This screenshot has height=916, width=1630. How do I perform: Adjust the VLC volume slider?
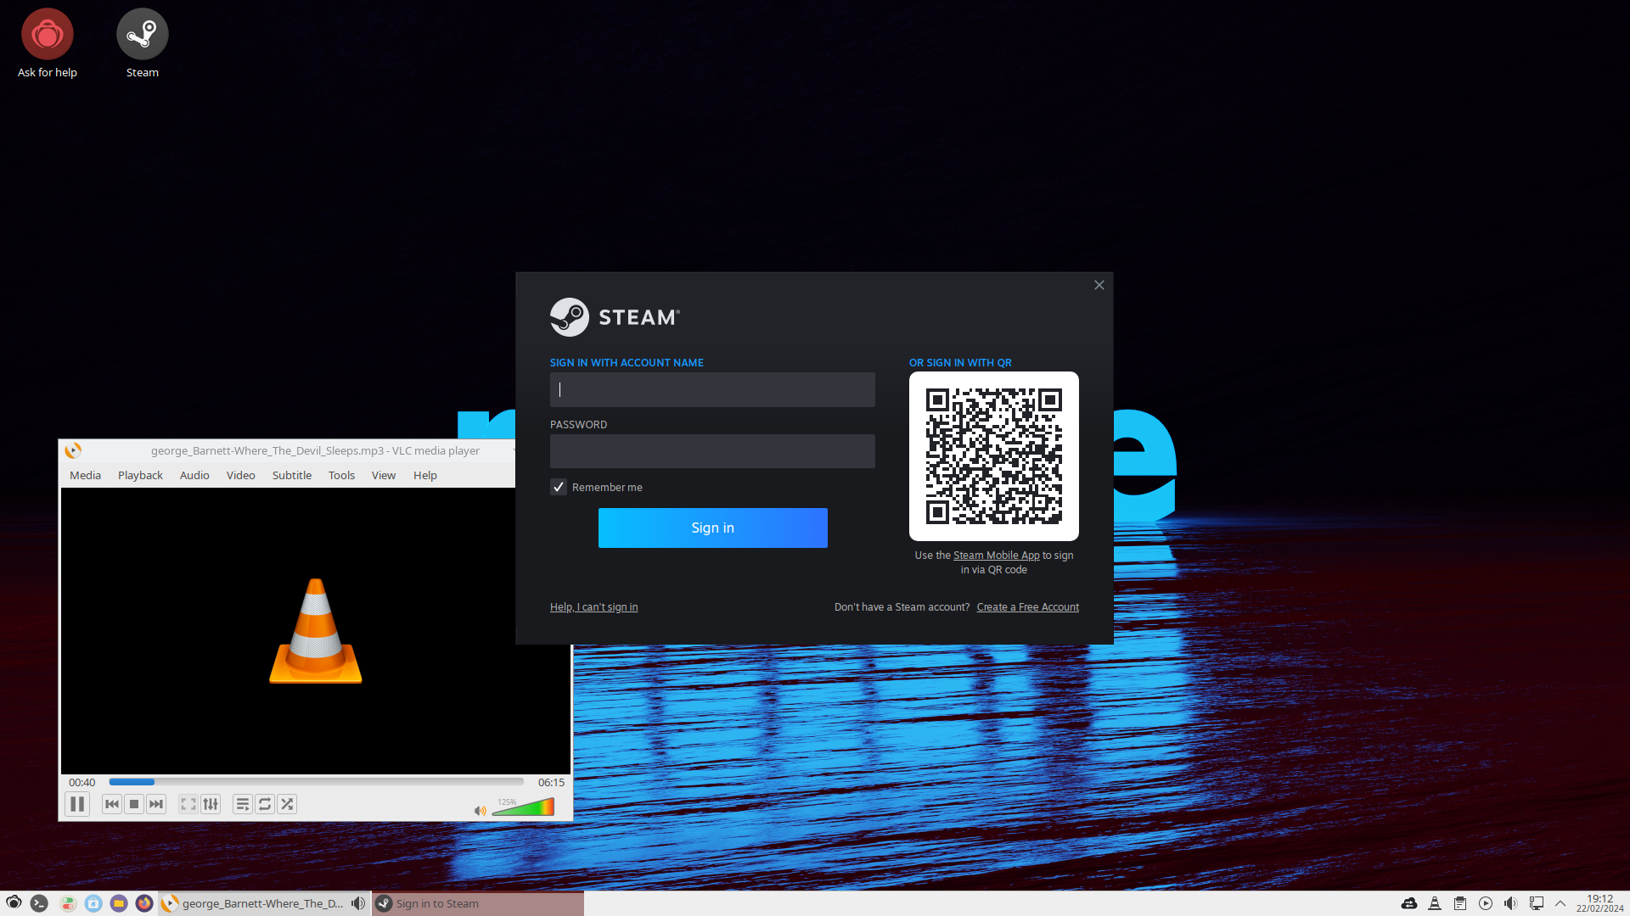523,807
